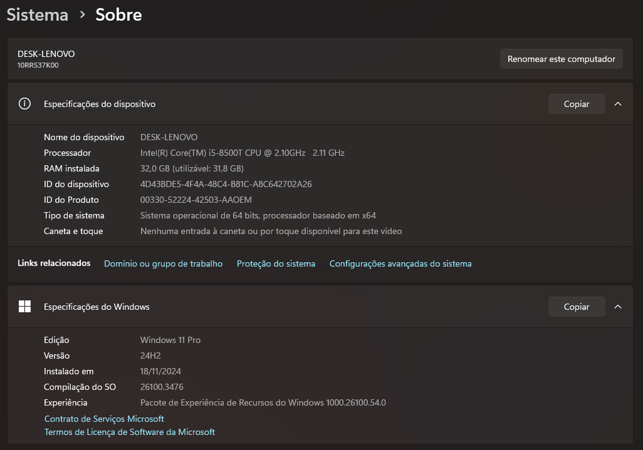Select the device ID value 4D43BDE5-4F4A-48C4
The width and height of the screenshot is (643, 450).
tap(226, 184)
